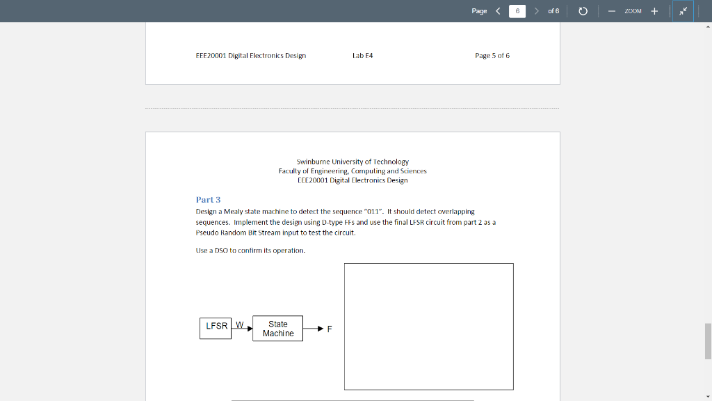
Task: Click the Page label in the toolbar
Action: [x=478, y=10]
